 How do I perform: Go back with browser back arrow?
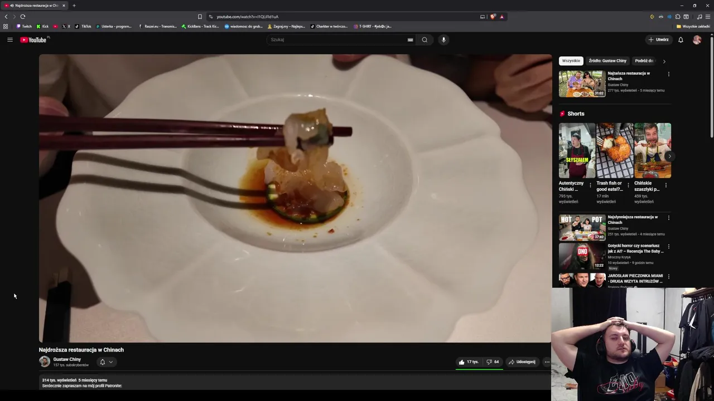pyautogui.click(x=6, y=17)
